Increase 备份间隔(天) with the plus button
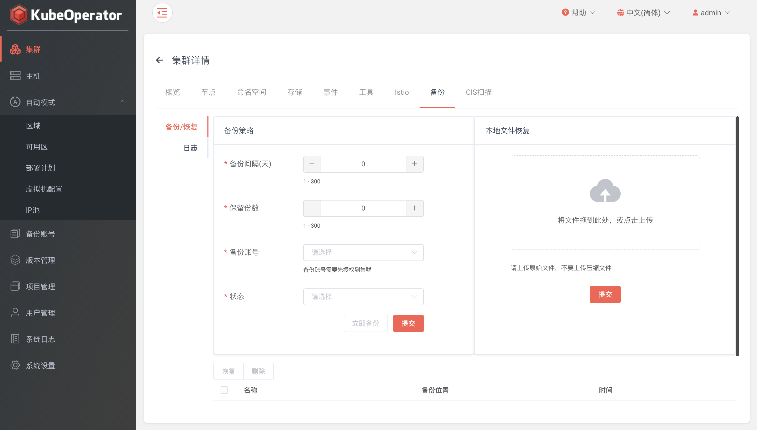Viewport: 757px width, 430px height. coord(414,164)
